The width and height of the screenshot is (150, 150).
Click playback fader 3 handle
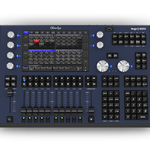pos(36,111)
